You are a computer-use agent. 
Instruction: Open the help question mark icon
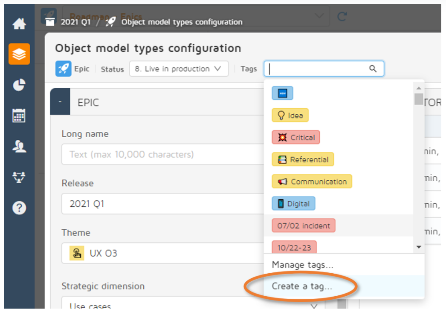click(x=19, y=208)
